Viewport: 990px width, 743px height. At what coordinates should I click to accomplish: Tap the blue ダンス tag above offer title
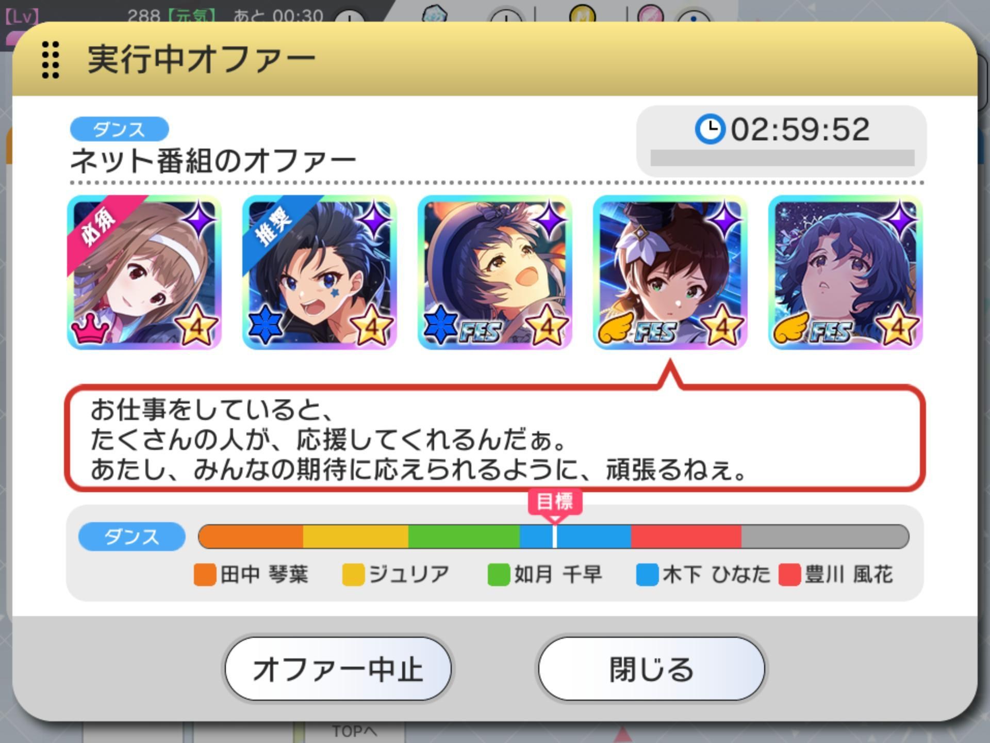pyautogui.click(x=120, y=129)
